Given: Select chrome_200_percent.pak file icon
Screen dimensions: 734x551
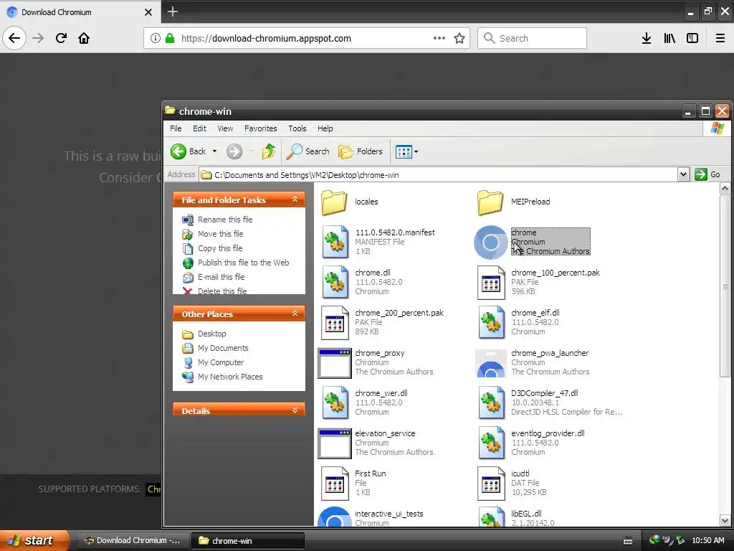Looking at the screenshot, I should 335,322.
